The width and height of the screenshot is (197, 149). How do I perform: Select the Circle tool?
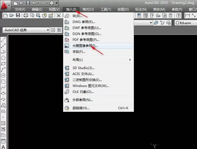(x=3, y=75)
